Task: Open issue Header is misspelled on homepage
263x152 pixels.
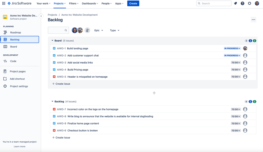Action: coord(87,77)
